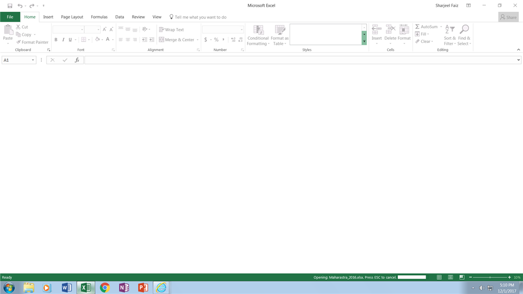Screen dimensions: 523x294
Task: Toggle Italic formatting
Action: tap(63, 40)
